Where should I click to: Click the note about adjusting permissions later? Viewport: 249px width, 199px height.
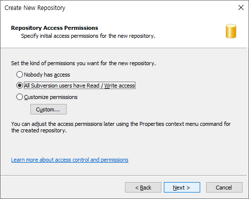click(x=121, y=127)
